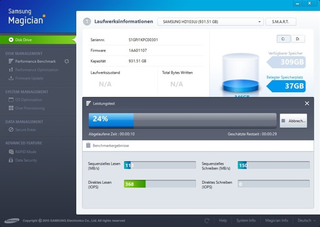Select the Disk Drive sidebar item
This screenshot has width=320, height=227.
[x=38, y=40]
